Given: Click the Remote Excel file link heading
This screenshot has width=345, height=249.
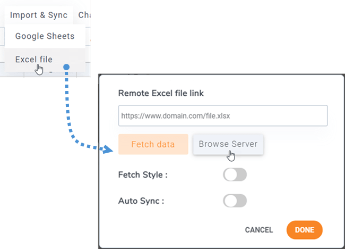Looking at the screenshot, I should click(x=161, y=93).
